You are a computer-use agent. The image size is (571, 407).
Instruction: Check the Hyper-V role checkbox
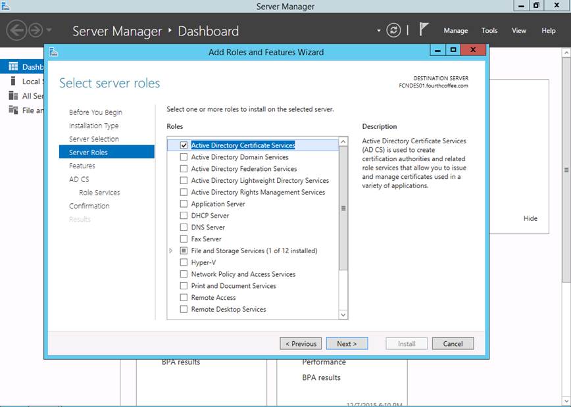[184, 262]
